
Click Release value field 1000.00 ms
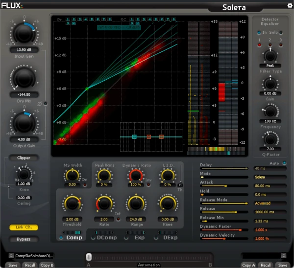(270, 212)
